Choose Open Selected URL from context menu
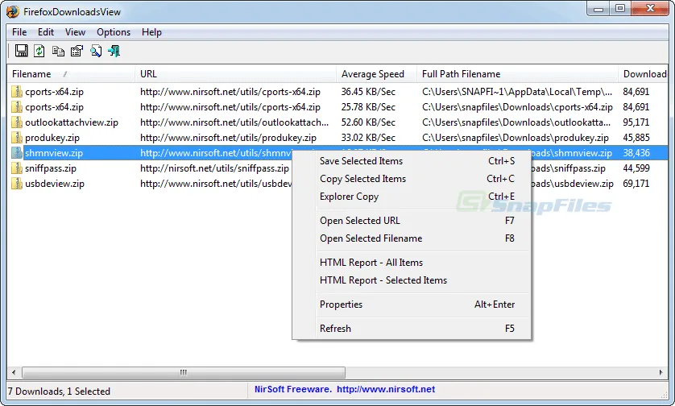 tap(411, 221)
